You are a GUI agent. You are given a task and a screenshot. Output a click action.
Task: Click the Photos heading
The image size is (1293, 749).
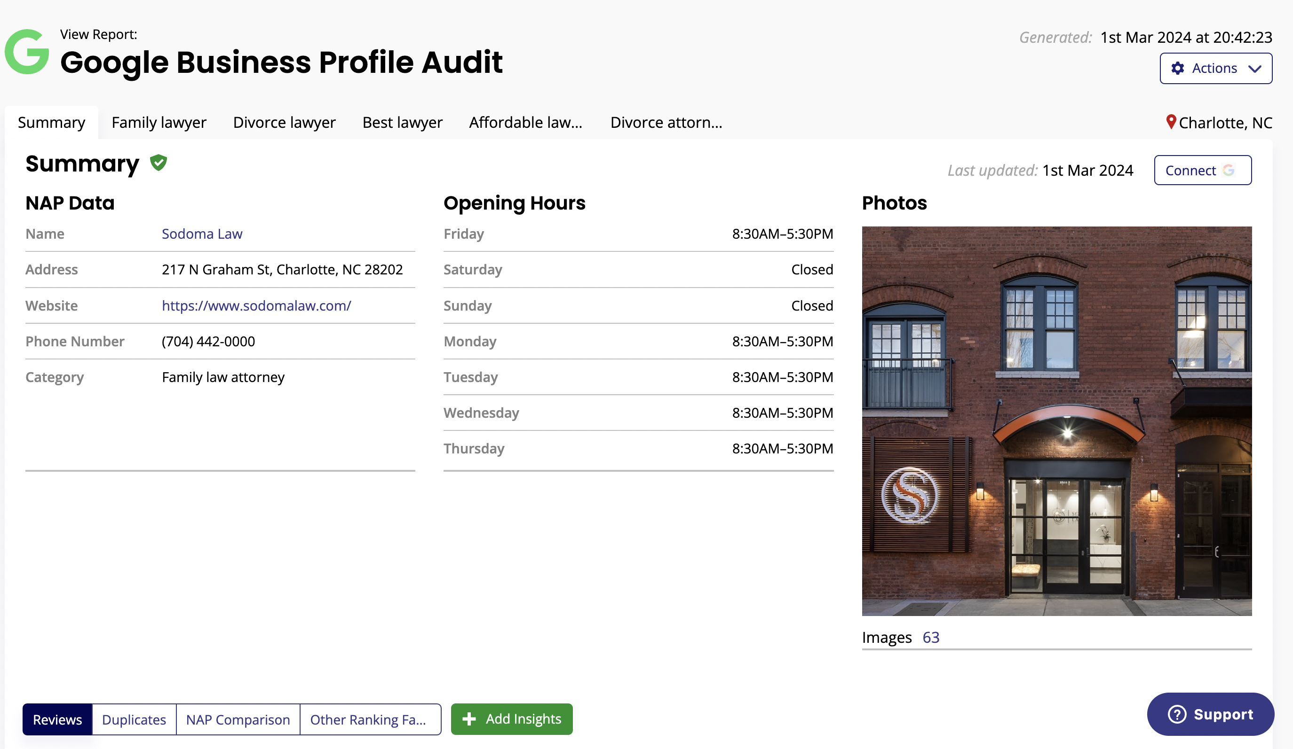tap(894, 203)
